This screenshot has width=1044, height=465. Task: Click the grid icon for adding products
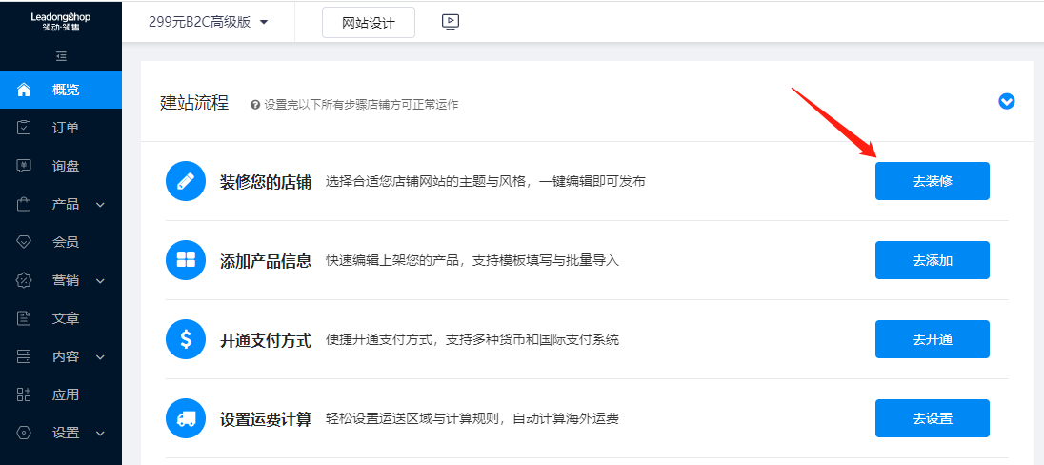[186, 260]
